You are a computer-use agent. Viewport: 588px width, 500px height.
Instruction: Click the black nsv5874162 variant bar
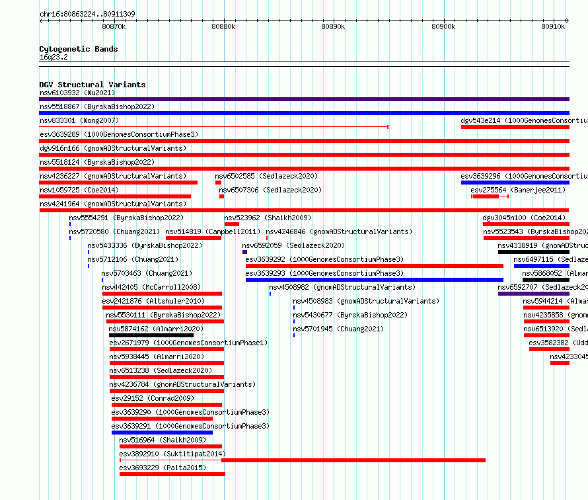coord(151,335)
